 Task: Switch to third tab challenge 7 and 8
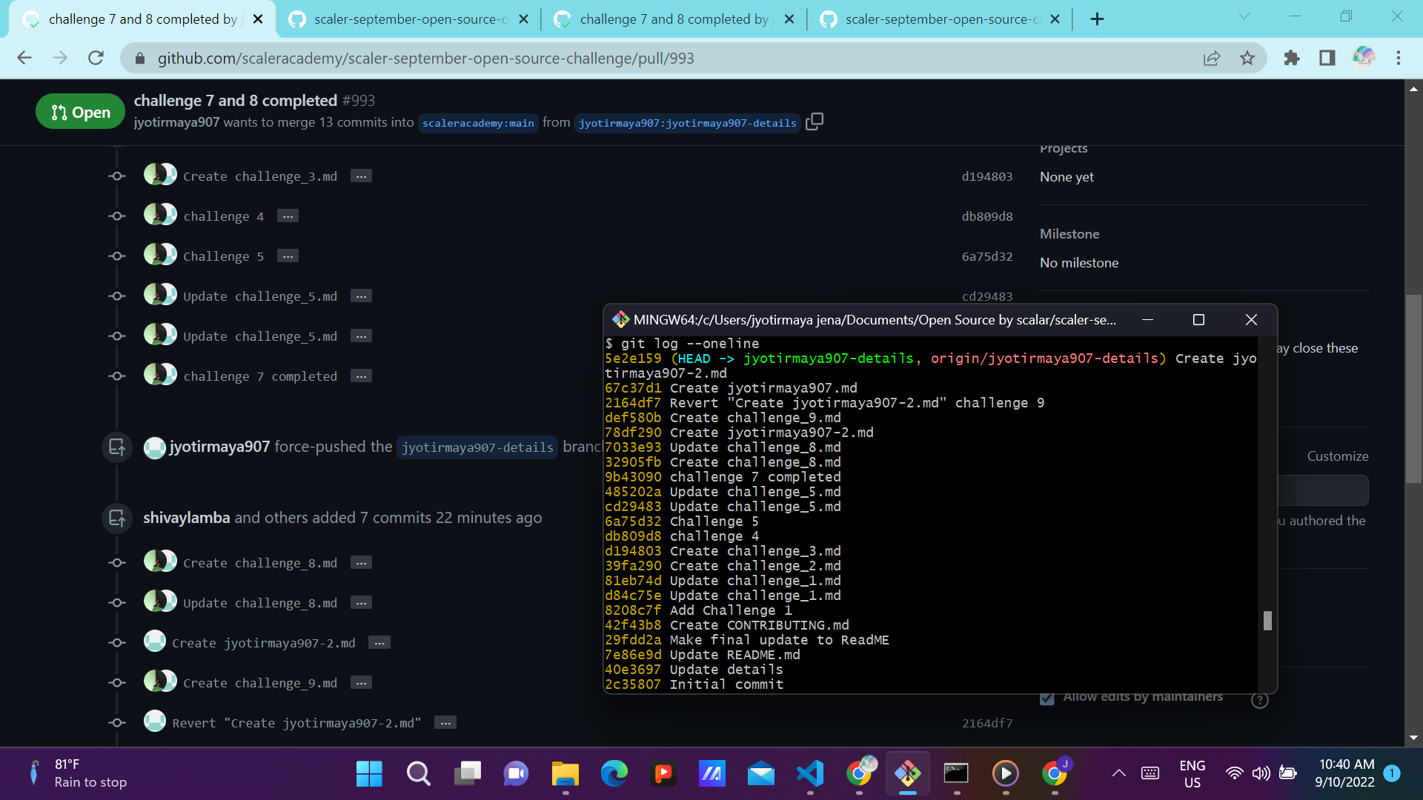[x=674, y=19]
